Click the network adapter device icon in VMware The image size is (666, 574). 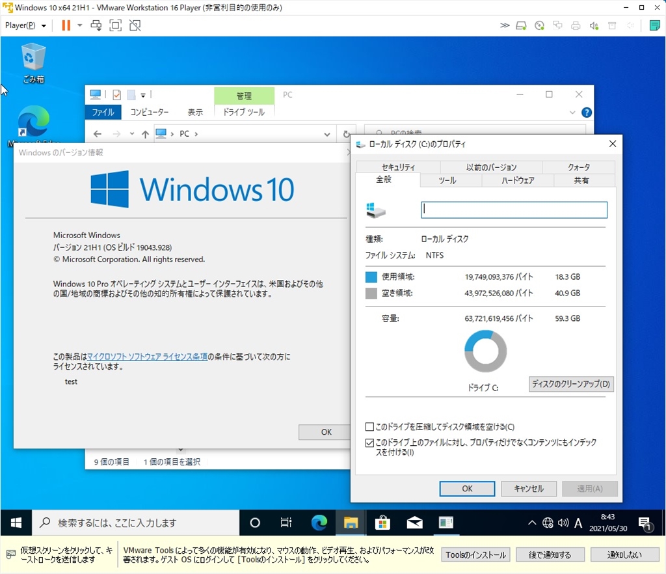pos(557,25)
